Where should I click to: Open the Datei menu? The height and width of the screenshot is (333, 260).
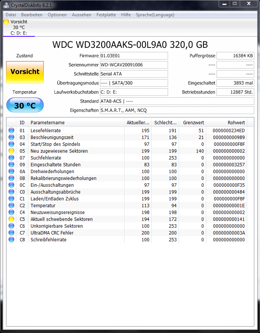(x=11, y=15)
